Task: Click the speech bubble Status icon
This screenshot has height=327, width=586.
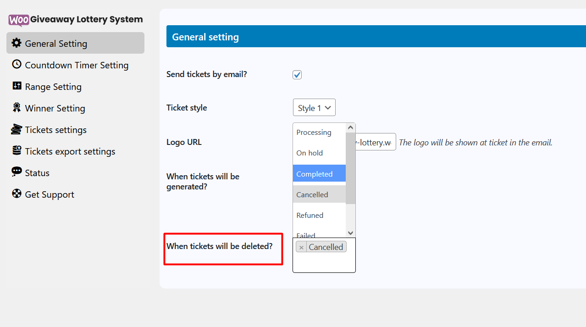Action: pyautogui.click(x=17, y=172)
